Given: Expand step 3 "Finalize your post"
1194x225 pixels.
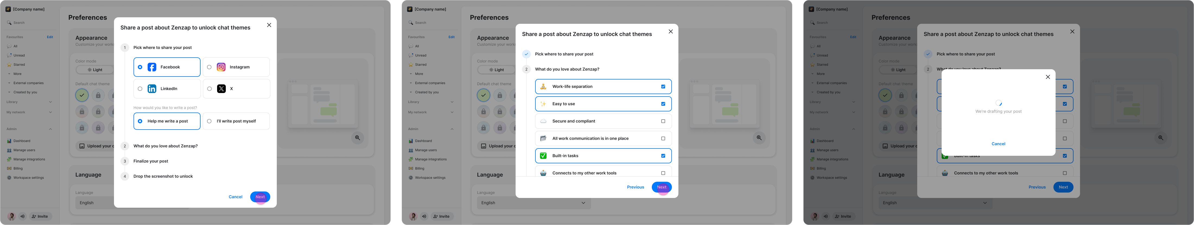Looking at the screenshot, I should click(151, 161).
